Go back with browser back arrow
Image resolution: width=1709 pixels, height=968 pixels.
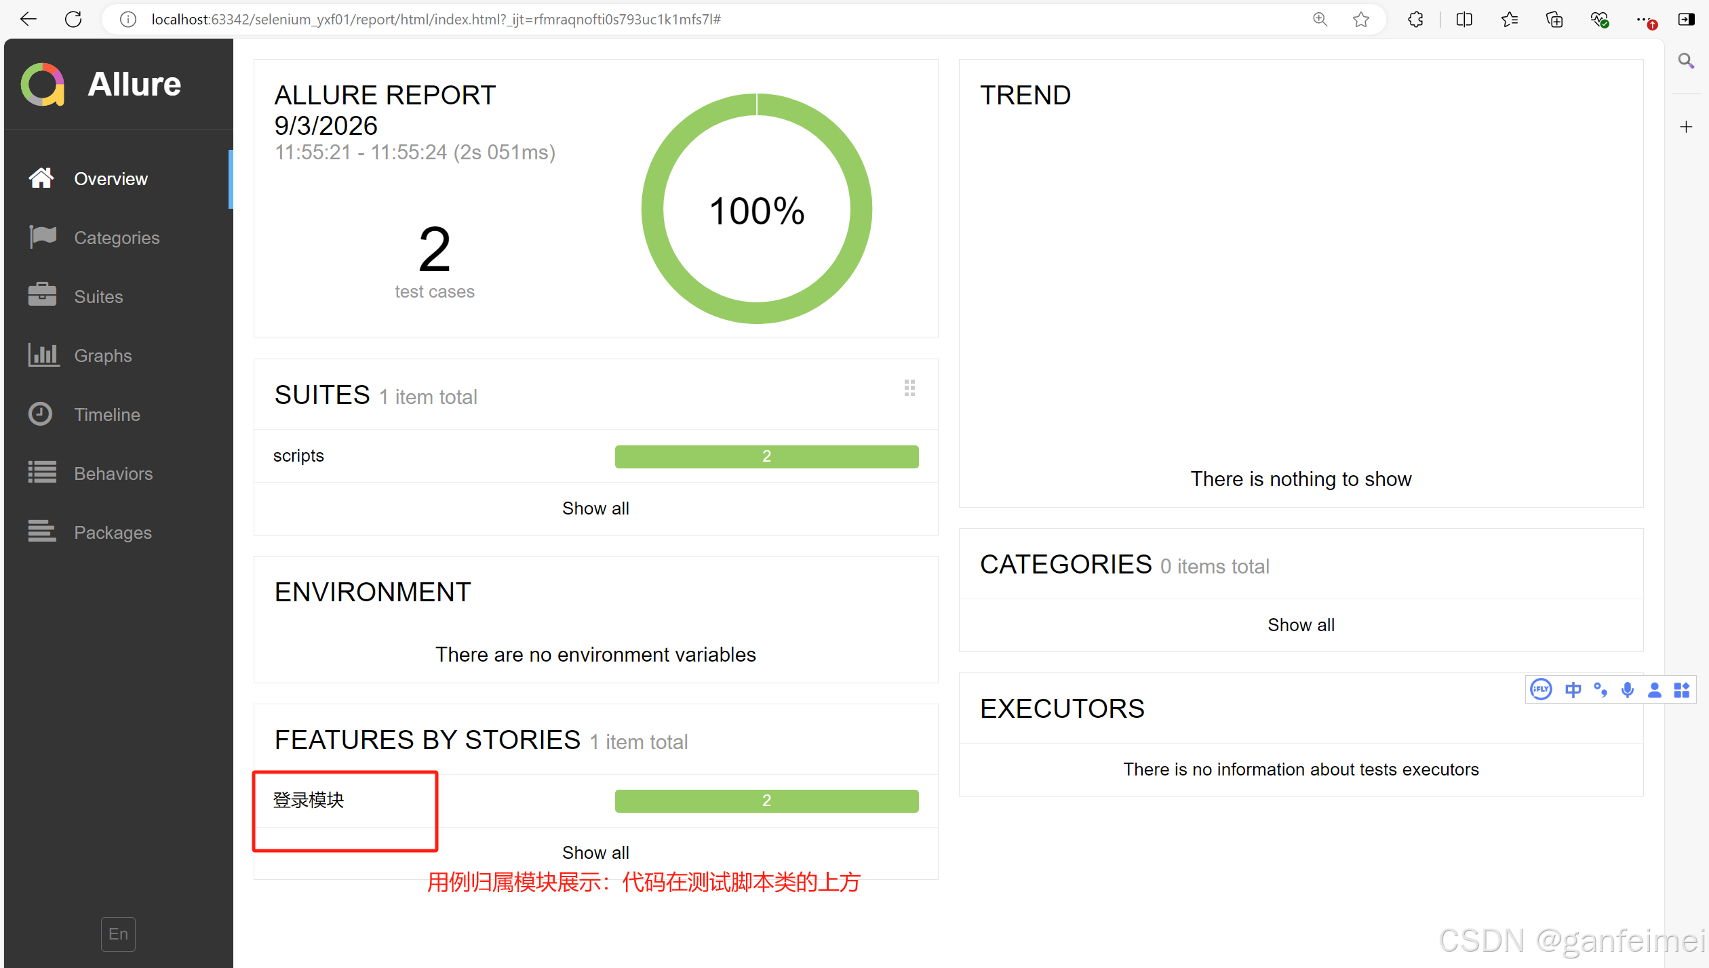tap(28, 20)
